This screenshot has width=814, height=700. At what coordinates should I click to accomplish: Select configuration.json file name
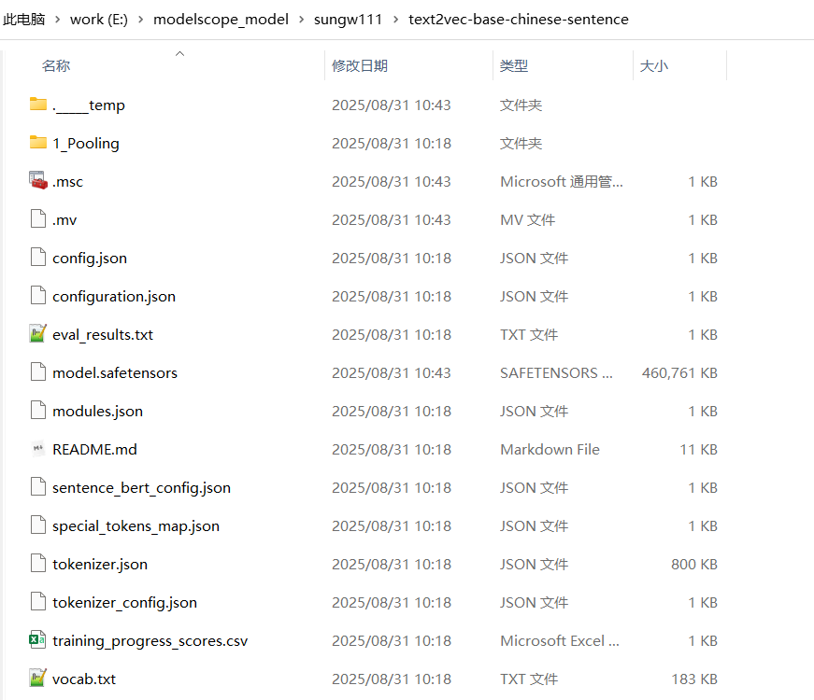pyautogui.click(x=114, y=297)
